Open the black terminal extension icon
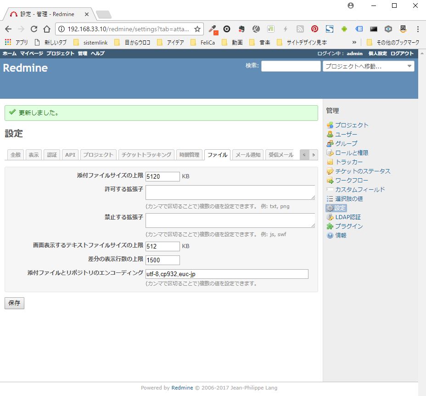Screen dimensions: 426x396 click(x=374, y=29)
